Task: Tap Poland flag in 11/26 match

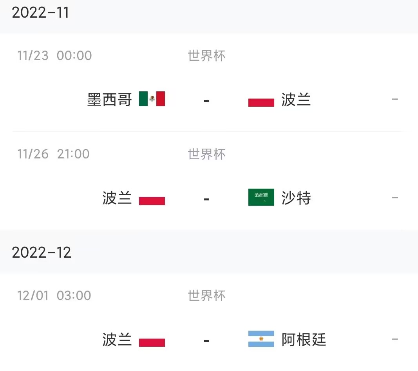Action: [x=152, y=197]
